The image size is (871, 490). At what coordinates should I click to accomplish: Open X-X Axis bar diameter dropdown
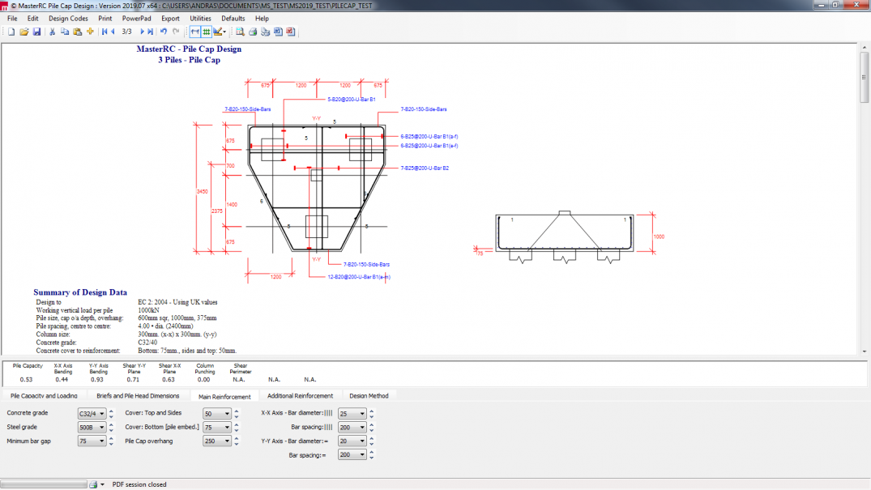pos(352,413)
